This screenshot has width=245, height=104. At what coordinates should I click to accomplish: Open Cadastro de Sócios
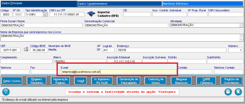[156, 81]
